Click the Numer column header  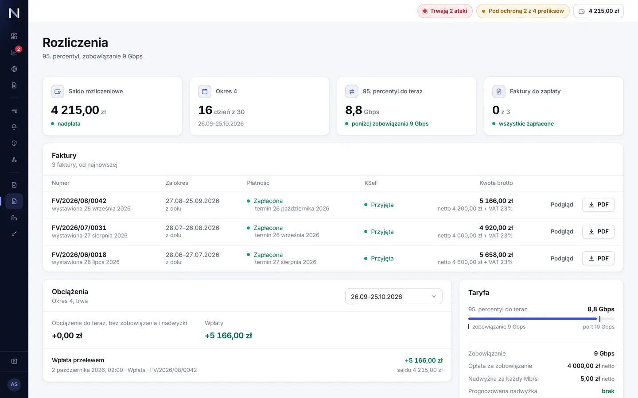[61, 183]
